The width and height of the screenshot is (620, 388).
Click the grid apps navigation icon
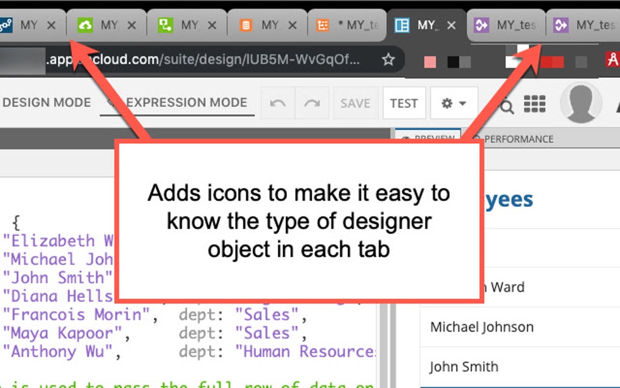point(536,103)
